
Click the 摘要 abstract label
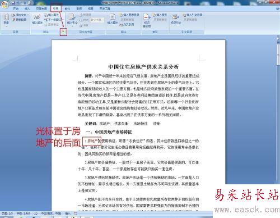88,76
